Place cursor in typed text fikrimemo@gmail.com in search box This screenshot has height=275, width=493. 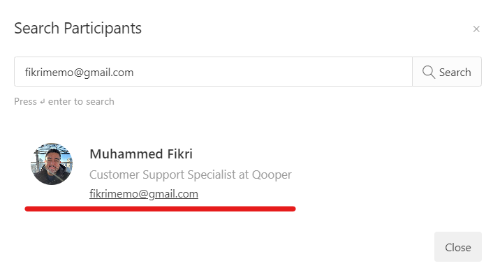click(79, 73)
